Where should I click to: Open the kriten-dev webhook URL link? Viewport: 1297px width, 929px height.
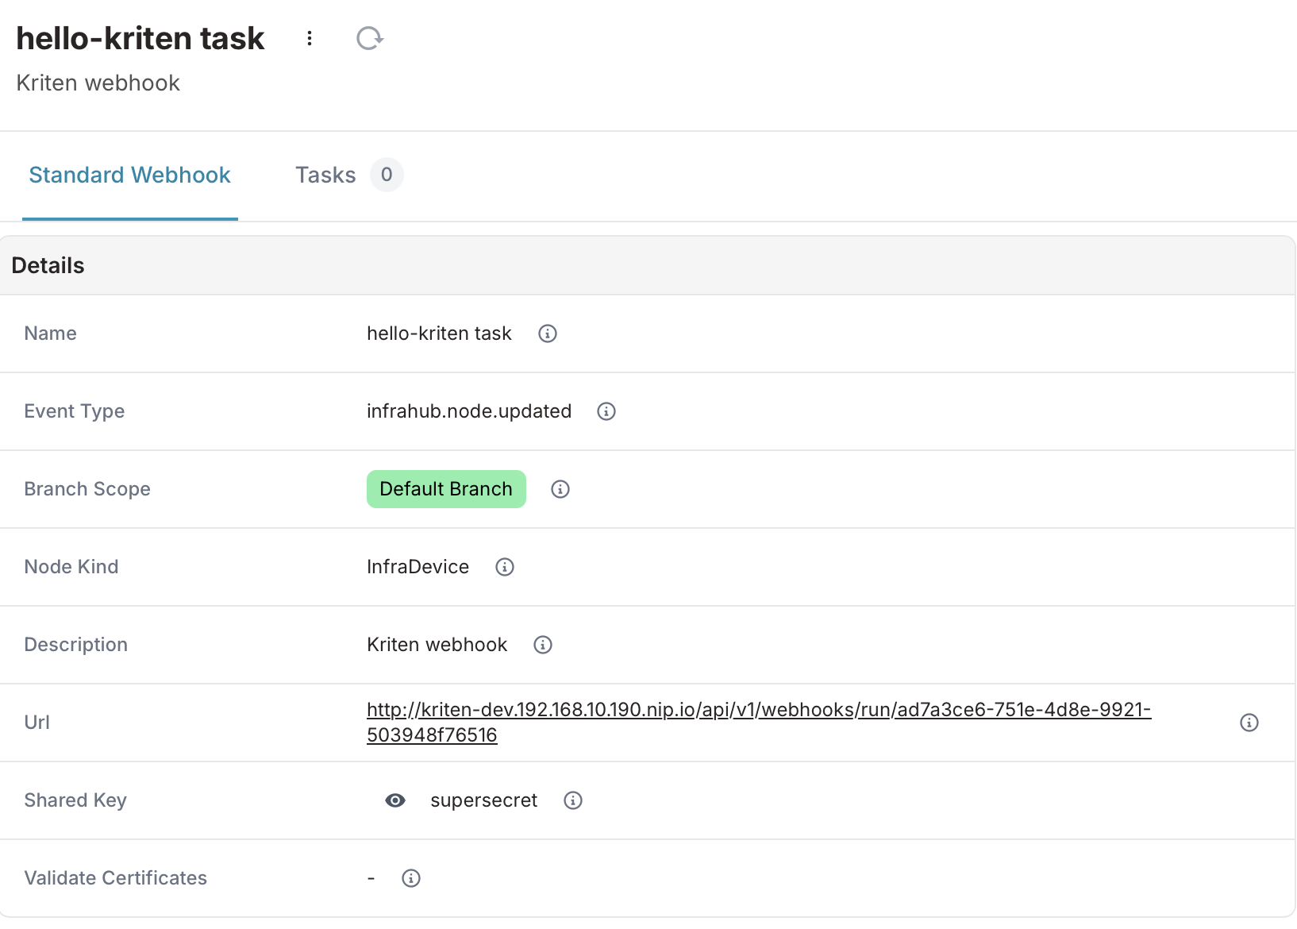(x=759, y=722)
